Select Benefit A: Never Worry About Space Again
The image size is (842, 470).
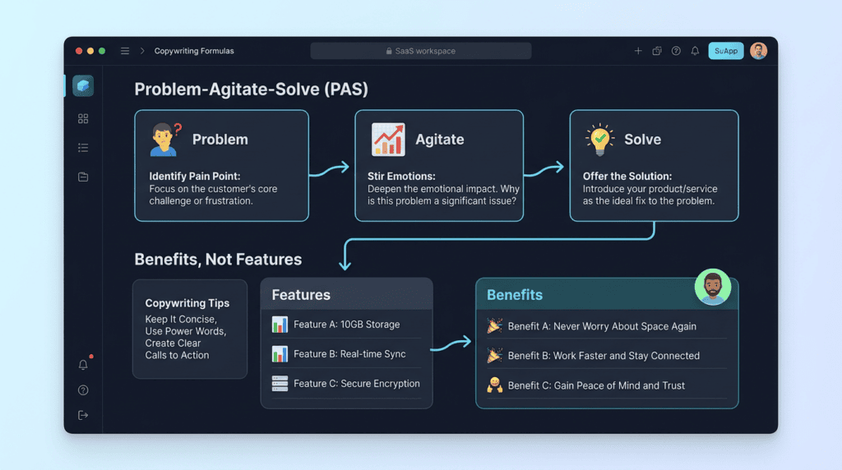pos(602,326)
